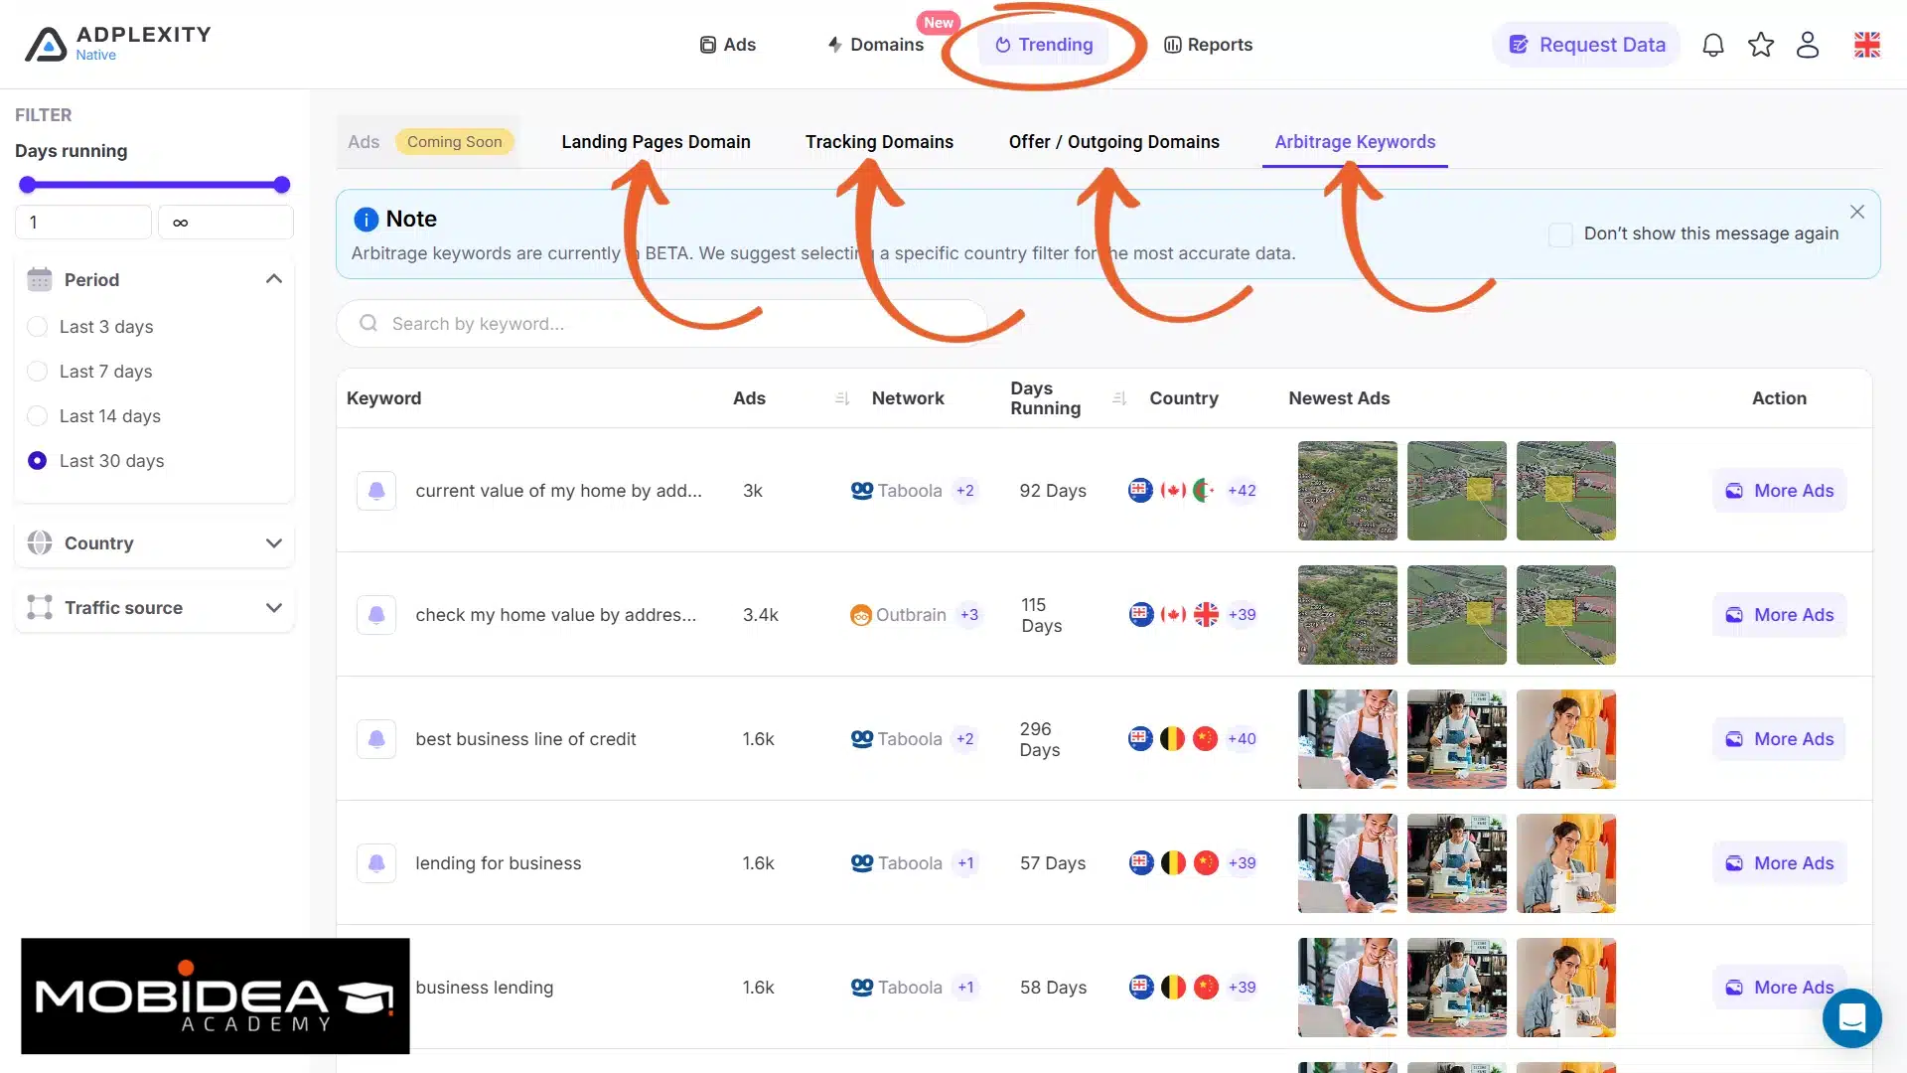Click the minimum days running input

83,223
